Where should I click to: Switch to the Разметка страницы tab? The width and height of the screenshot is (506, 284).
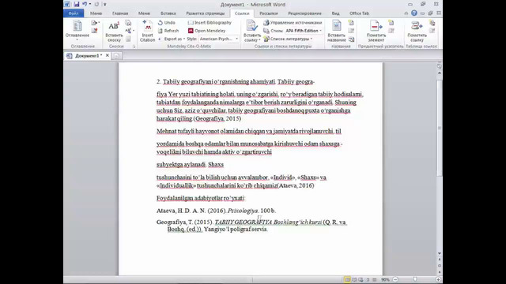point(206,13)
